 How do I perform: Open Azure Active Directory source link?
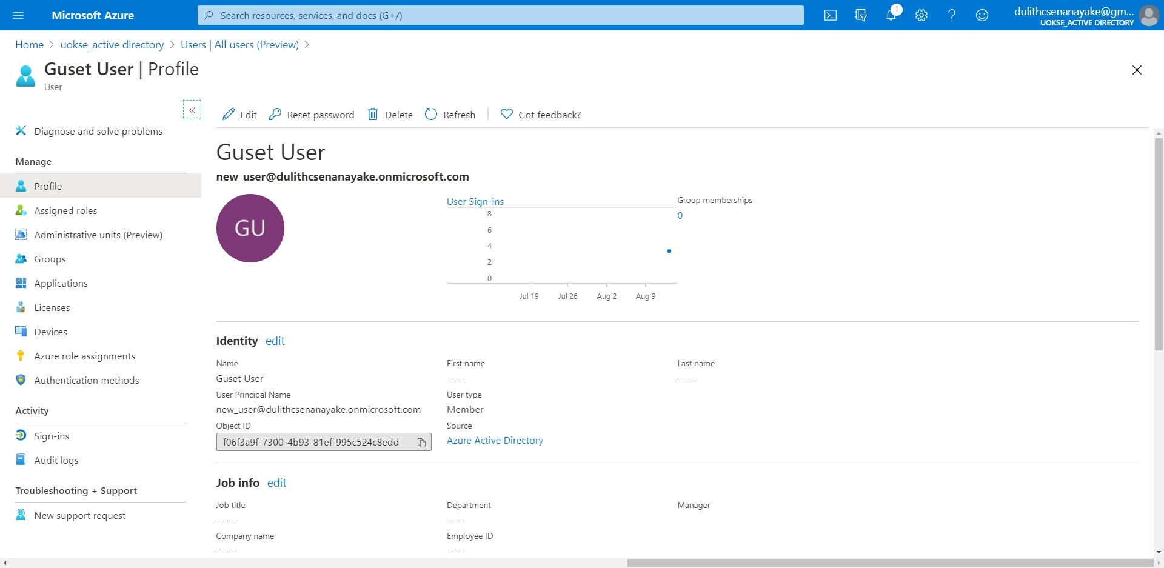pyautogui.click(x=495, y=441)
